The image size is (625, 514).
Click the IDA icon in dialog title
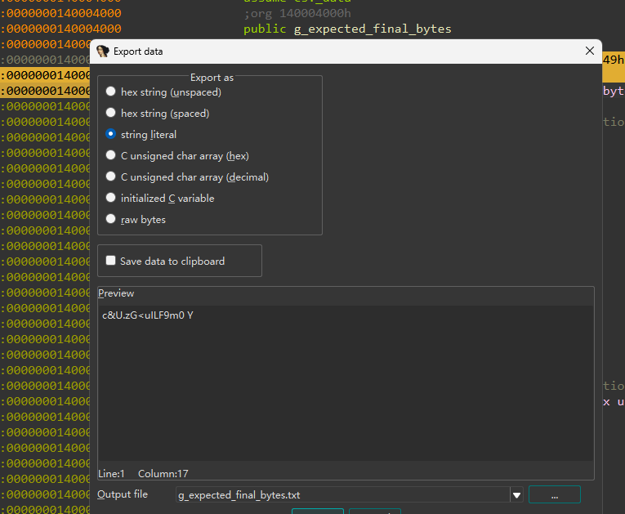tap(103, 51)
